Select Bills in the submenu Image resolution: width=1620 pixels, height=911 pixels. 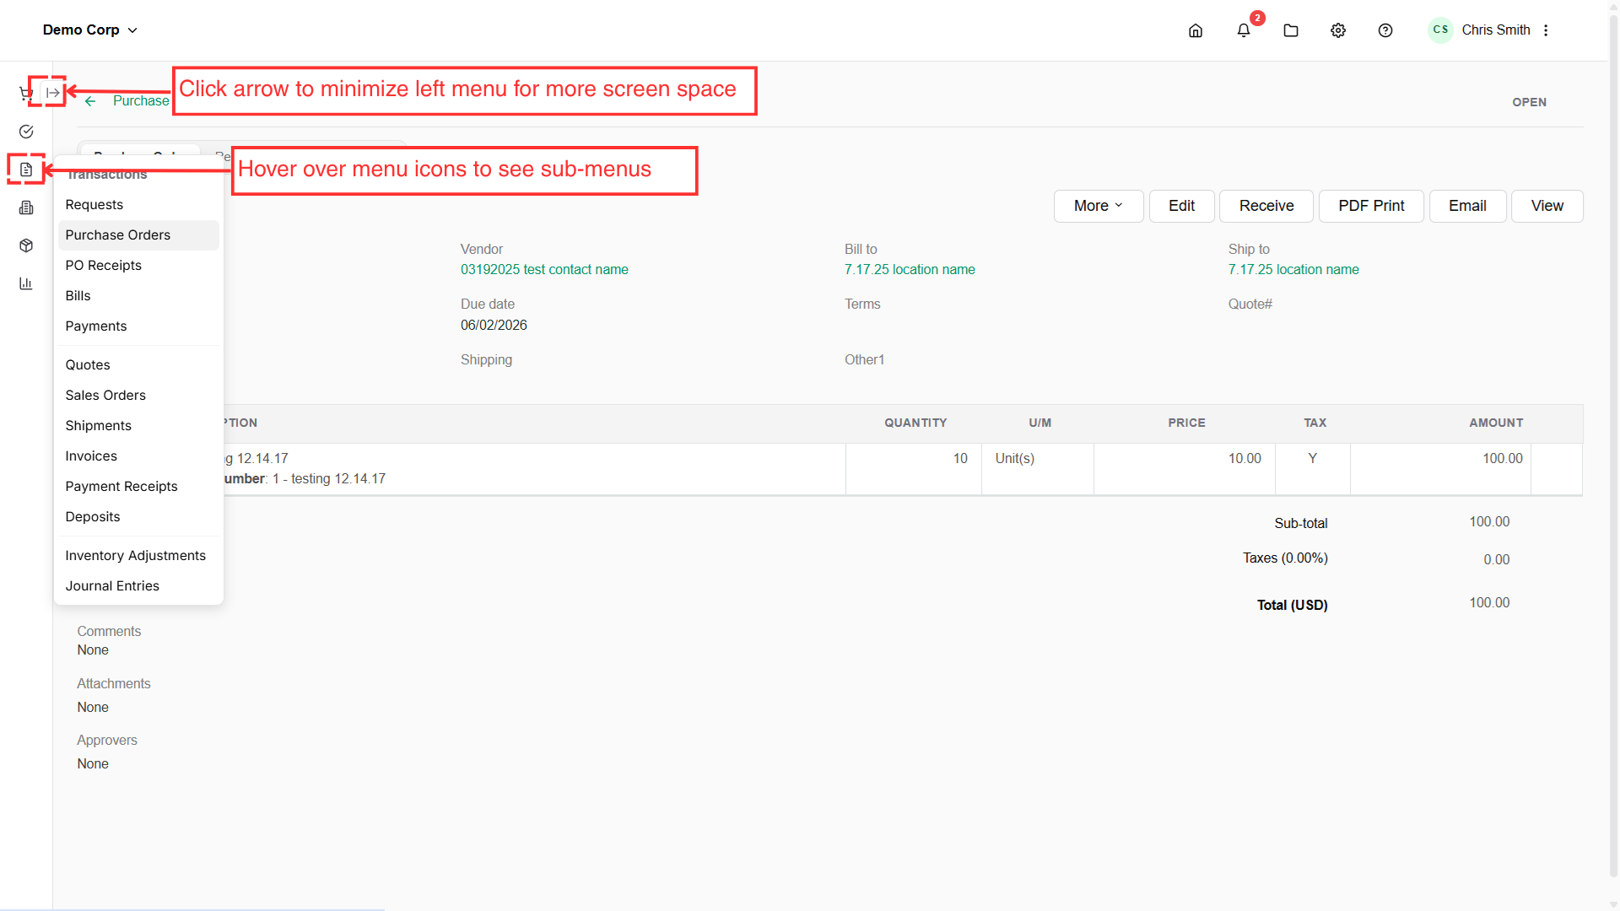click(138, 296)
